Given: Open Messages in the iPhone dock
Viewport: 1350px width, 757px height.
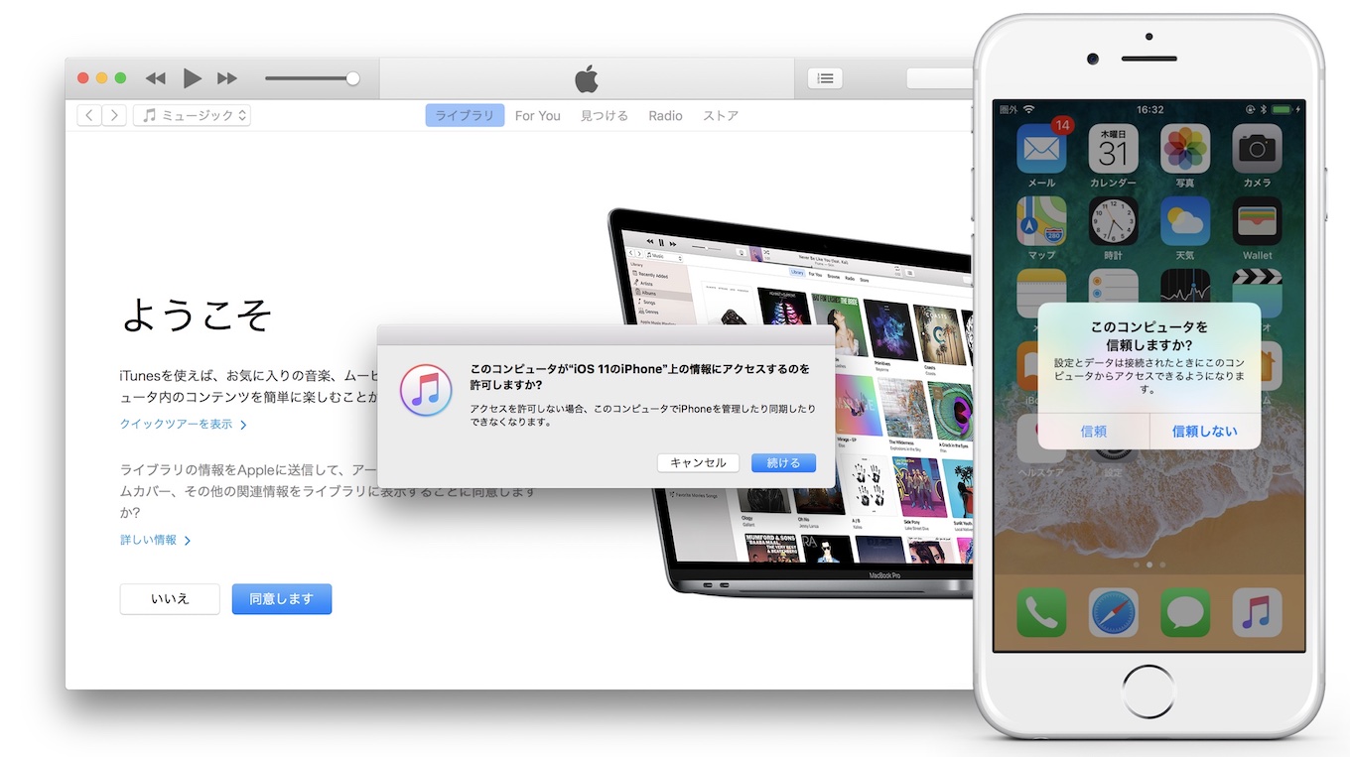Looking at the screenshot, I should click(1185, 612).
